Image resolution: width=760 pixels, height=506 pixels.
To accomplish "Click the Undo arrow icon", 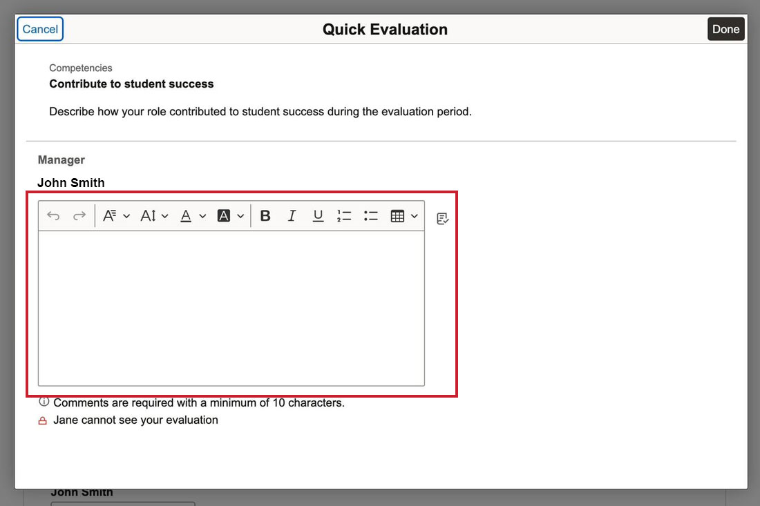I will point(53,216).
